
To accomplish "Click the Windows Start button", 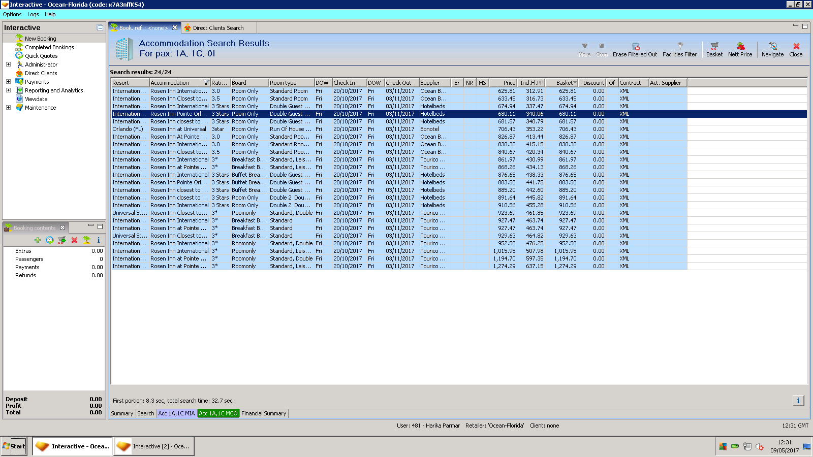I will 14,446.
